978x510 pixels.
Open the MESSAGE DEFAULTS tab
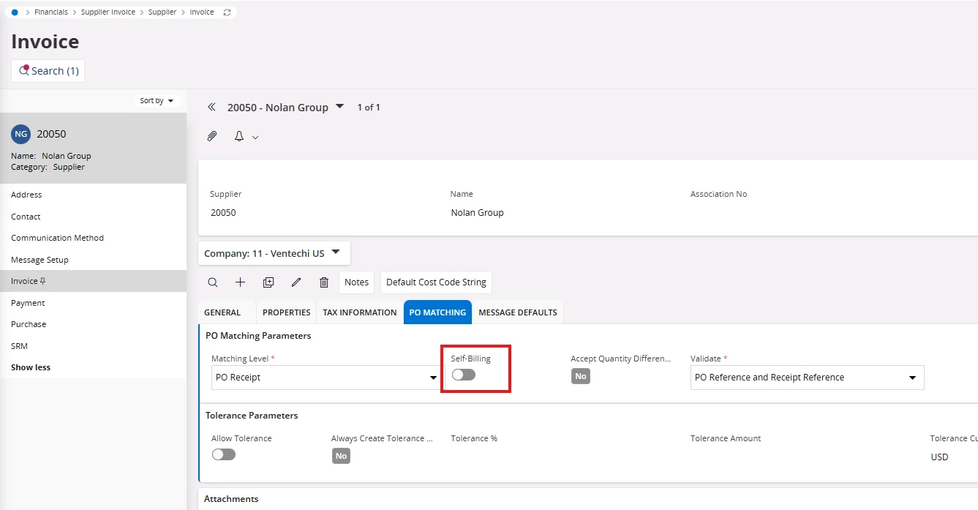click(518, 312)
